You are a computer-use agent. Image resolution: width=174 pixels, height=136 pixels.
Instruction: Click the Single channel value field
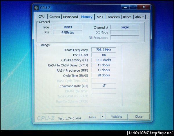point(125,27)
